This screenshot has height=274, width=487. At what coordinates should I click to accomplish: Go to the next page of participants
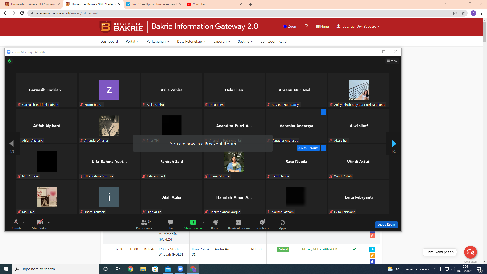tap(394, 144)
